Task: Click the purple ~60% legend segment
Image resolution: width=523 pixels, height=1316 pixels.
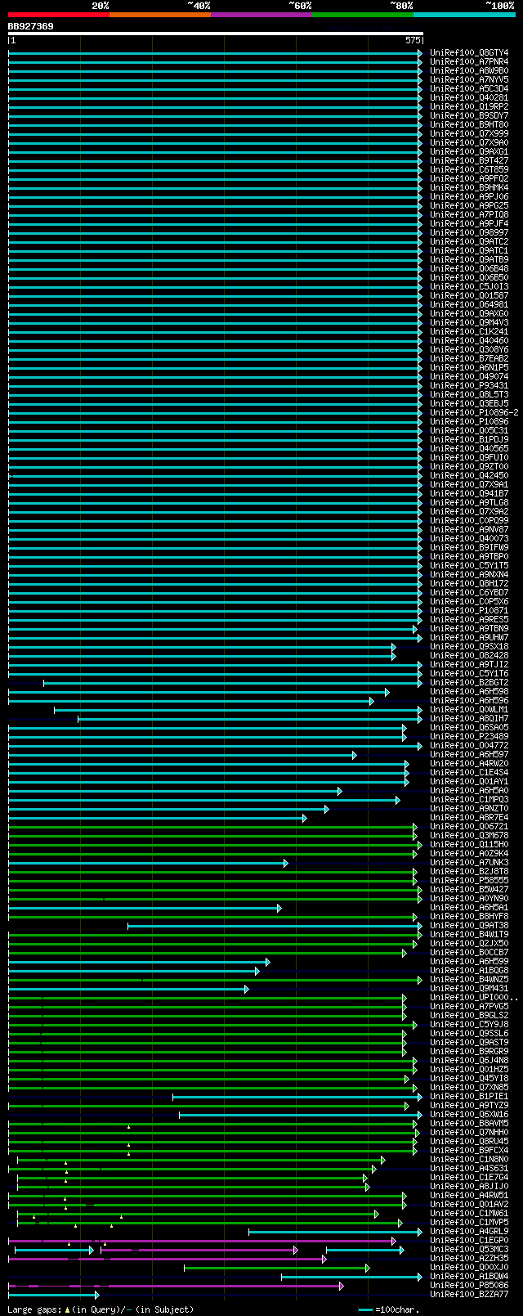Action: (261, 15)
